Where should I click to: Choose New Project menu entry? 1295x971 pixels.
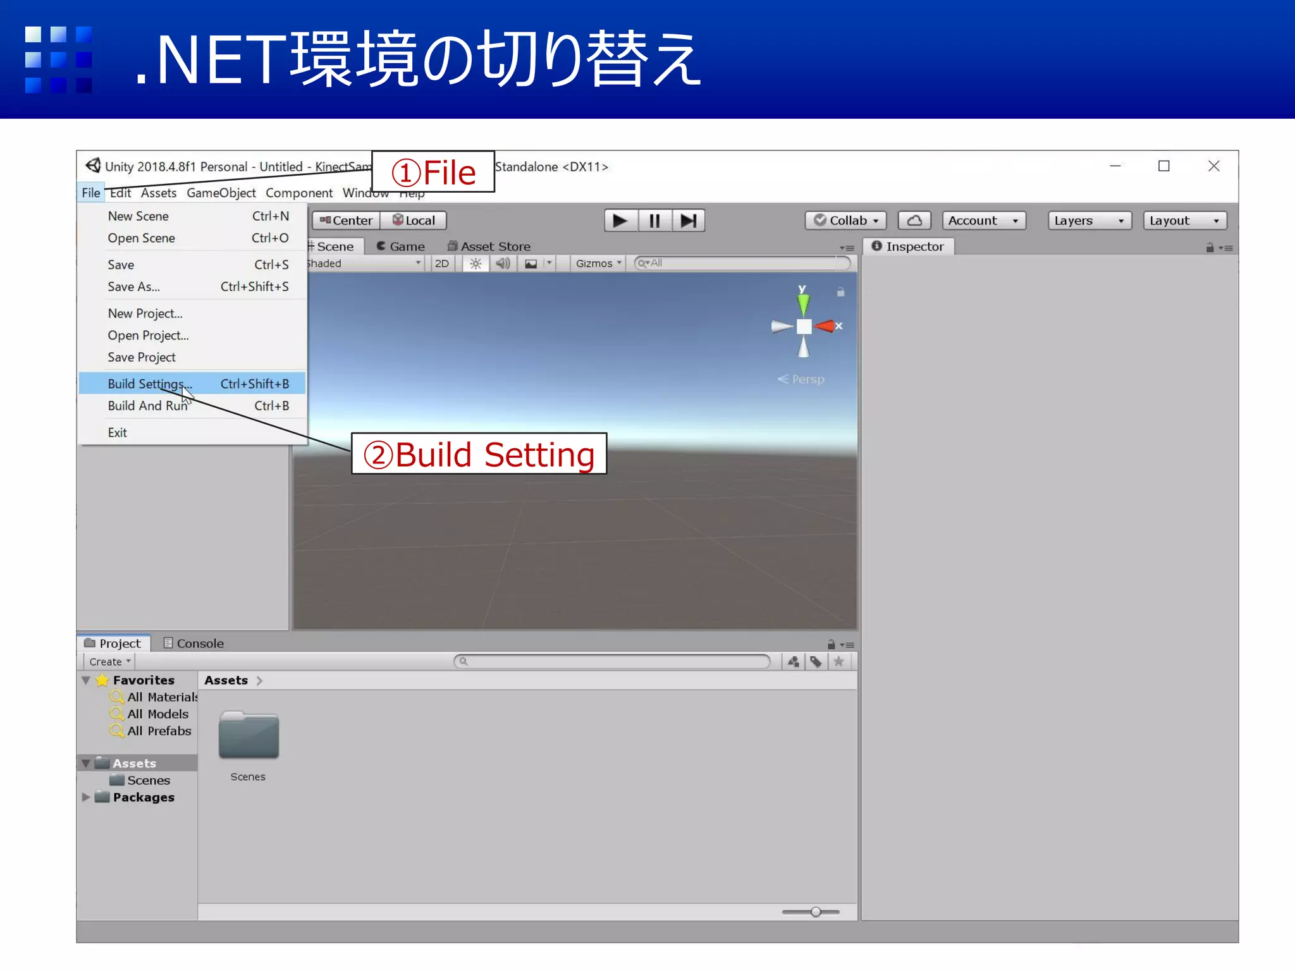tap(192, 314)
